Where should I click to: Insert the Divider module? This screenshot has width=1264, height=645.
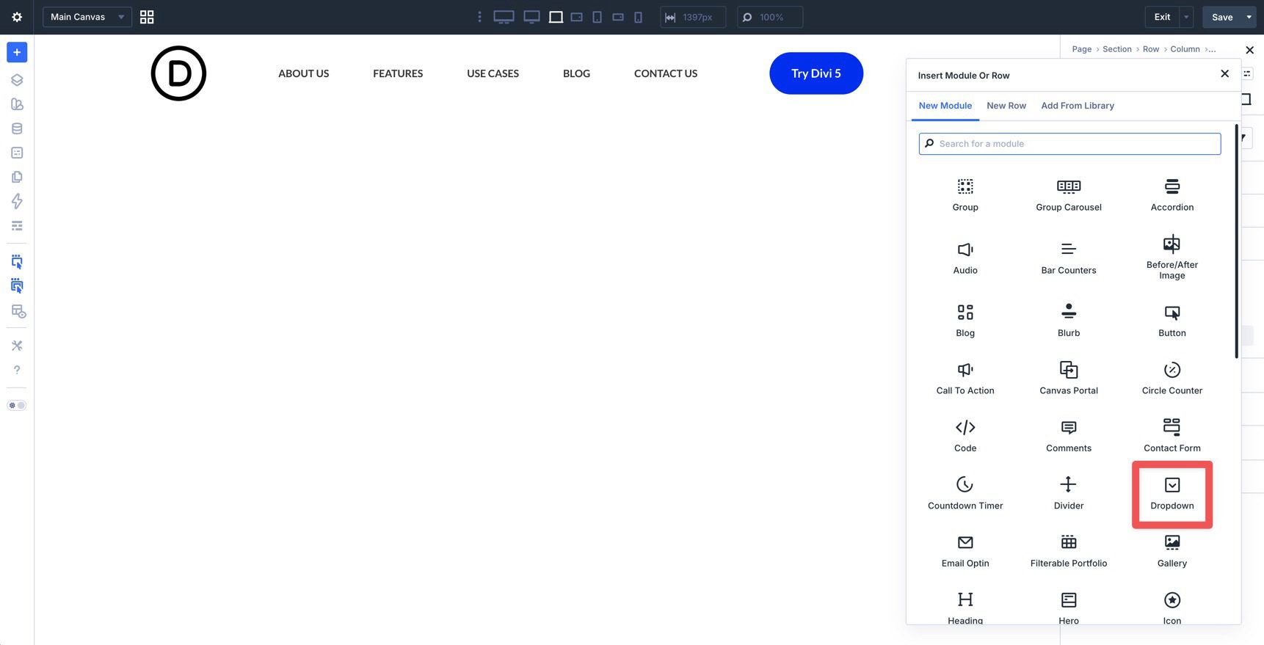(1069, 493)
